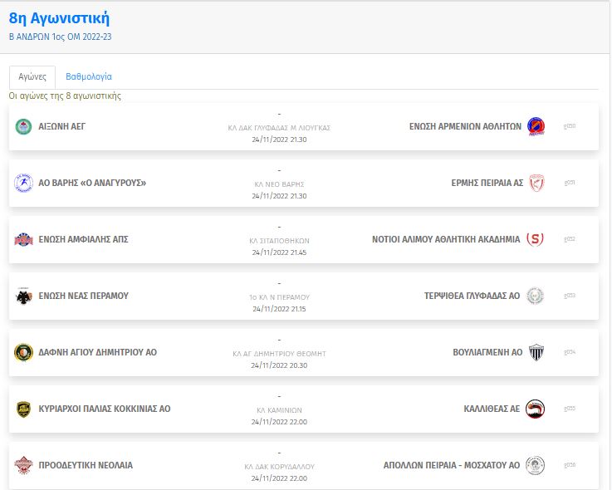Click the ΕΝΩΣΗ ΑΡΜΕΝΙΩΝ ΑΘΛΗΤΩΝ team logo
Screen dimensions: 612x490
[x=536, y=126]
